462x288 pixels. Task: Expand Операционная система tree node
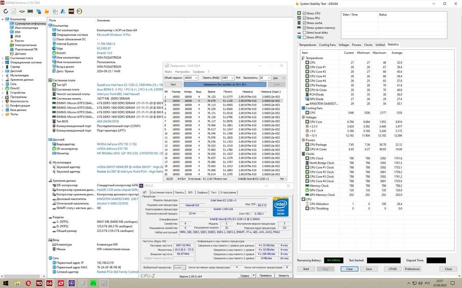(x=3, y=62)
